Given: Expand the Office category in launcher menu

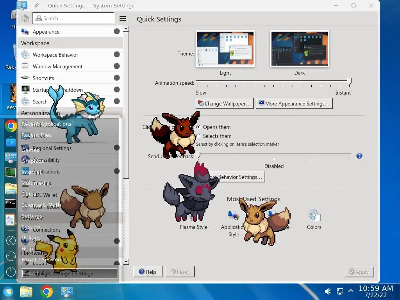Looking at the screenshot, I should pyautogui.click(x=69, y=194).
